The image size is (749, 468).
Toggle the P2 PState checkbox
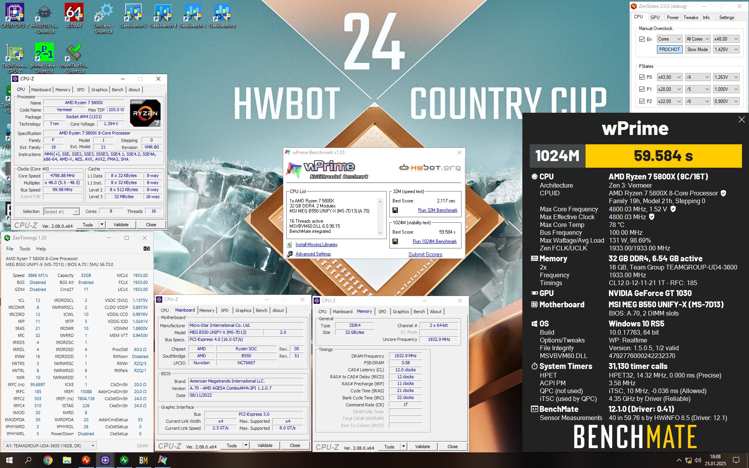642,101
